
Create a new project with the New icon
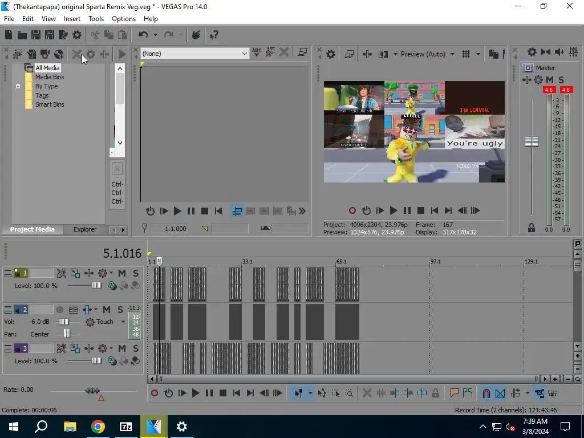tap(9, 35)
